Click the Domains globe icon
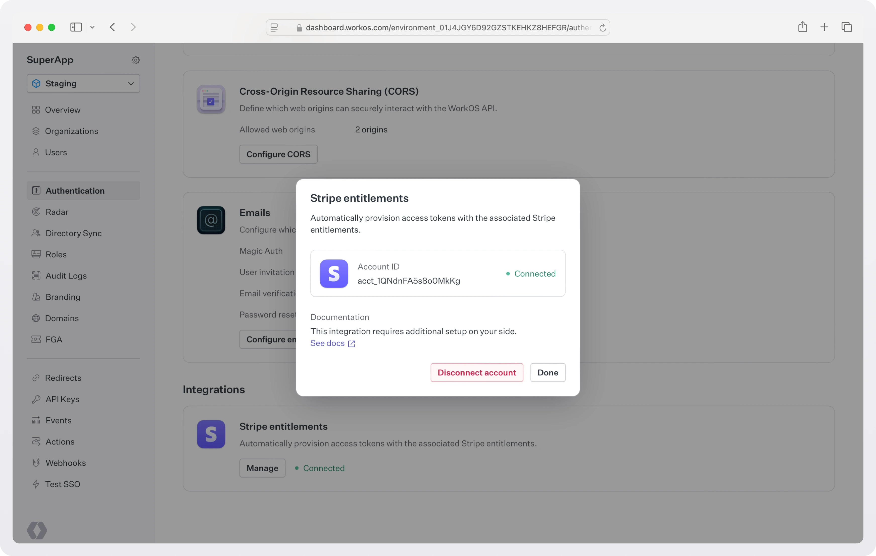The height and width of the screenshot is (556, 876). tap(36, 318)
